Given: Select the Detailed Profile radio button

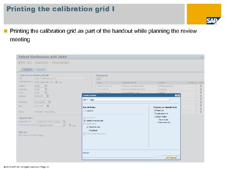Looking at the screenshot, I should click(158, 123).
